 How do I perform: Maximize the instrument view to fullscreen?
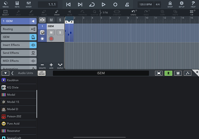point(159,73)
